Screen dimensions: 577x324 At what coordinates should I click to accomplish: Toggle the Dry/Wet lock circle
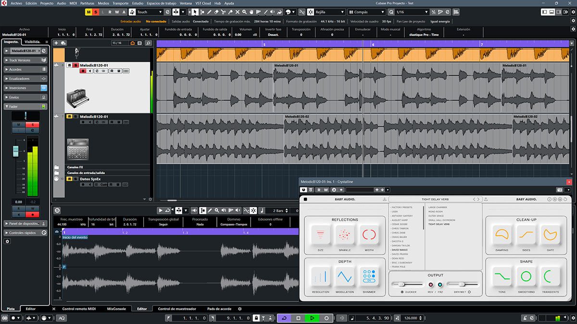[469, 292]
